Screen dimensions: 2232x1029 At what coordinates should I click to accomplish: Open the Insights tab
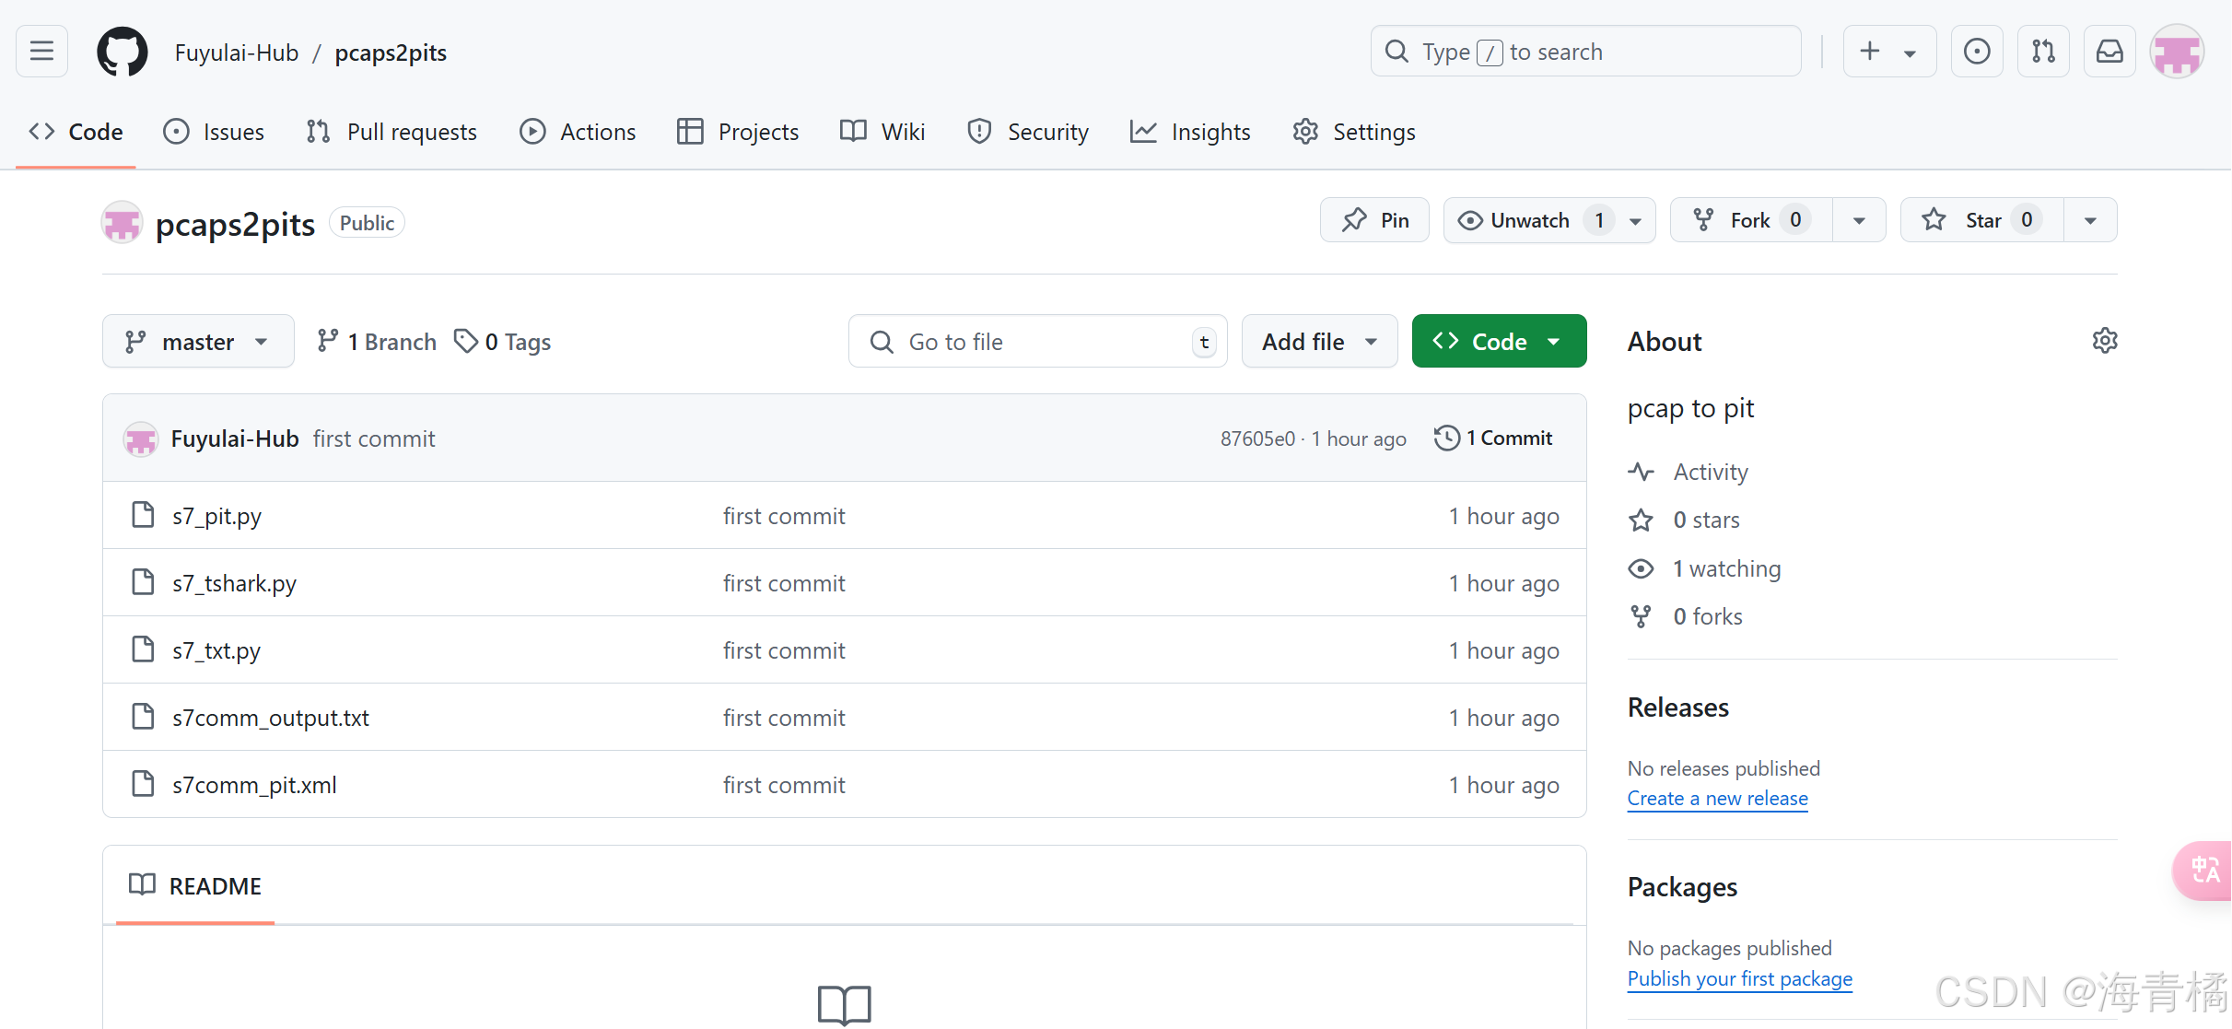point(1190,132)
